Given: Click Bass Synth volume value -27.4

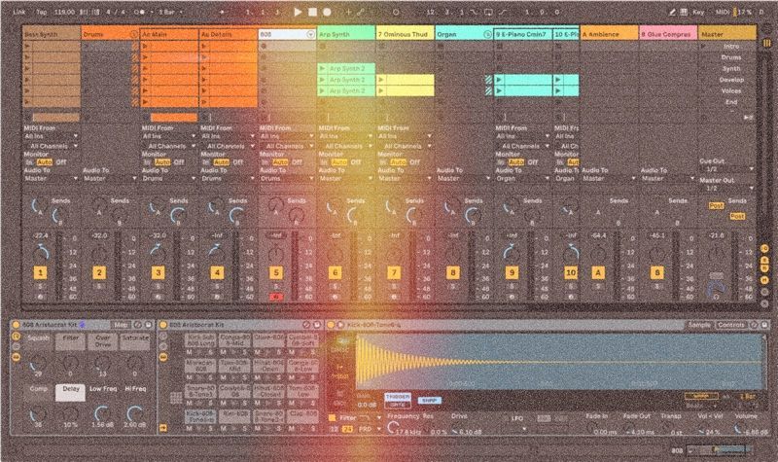Looking at the screenshot, I should [40, 235].
